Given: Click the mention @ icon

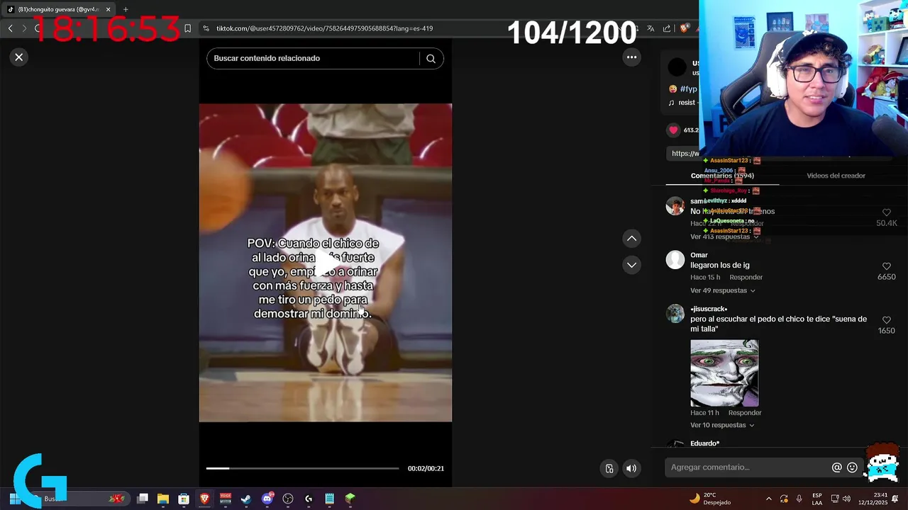Looking at the screenshot, I should point(837,467).
